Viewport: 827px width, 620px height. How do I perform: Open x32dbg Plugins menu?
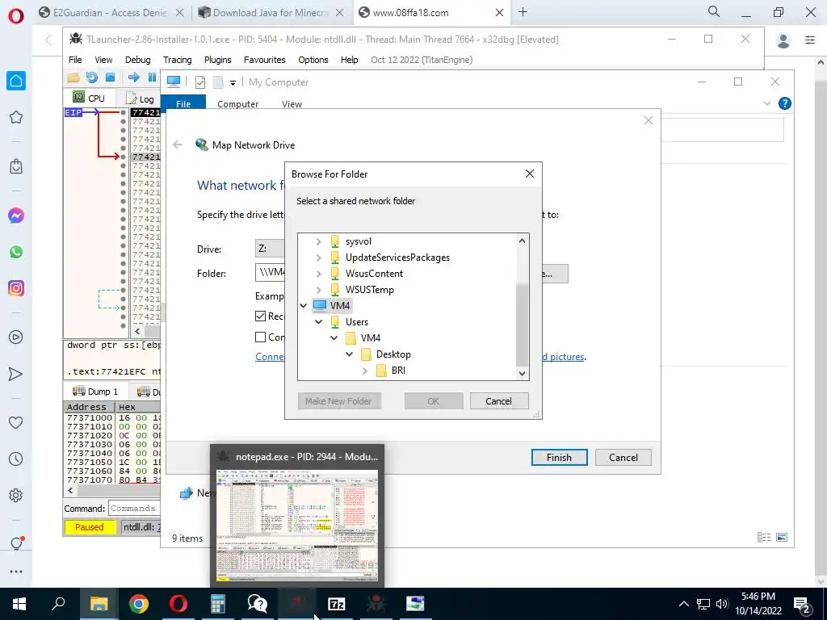pos(217,60)
